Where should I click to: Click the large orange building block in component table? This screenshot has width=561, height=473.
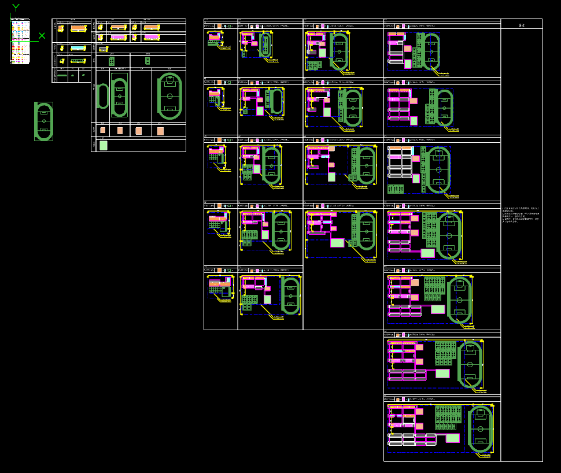(79, 28)
